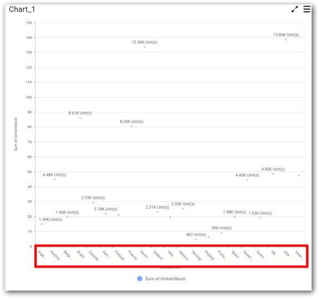Screen dimensions: 319x298
Task: Select the 906 Unit(s) data point
Action: (222, 233)
